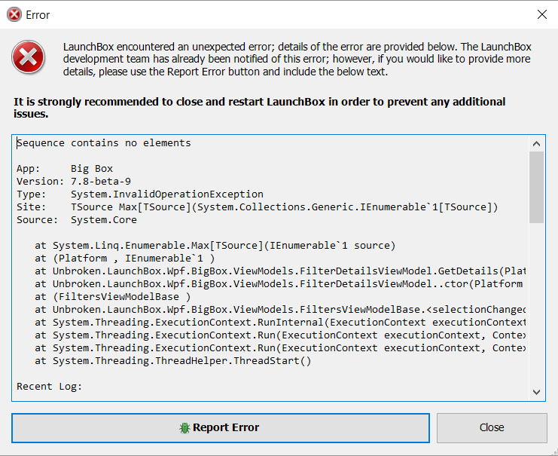558x456 pixels.
Task: Click the 'Version: 7.8-beta-9' line
Action: [74, 182]
